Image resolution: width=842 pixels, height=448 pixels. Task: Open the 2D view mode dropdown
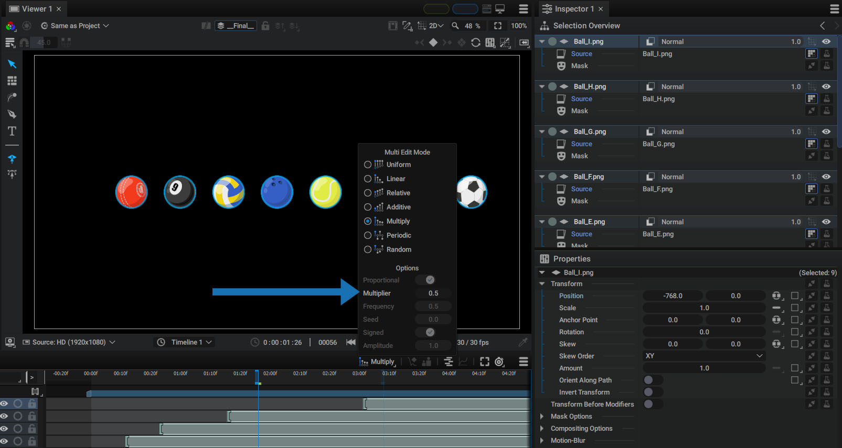(436, 26)
